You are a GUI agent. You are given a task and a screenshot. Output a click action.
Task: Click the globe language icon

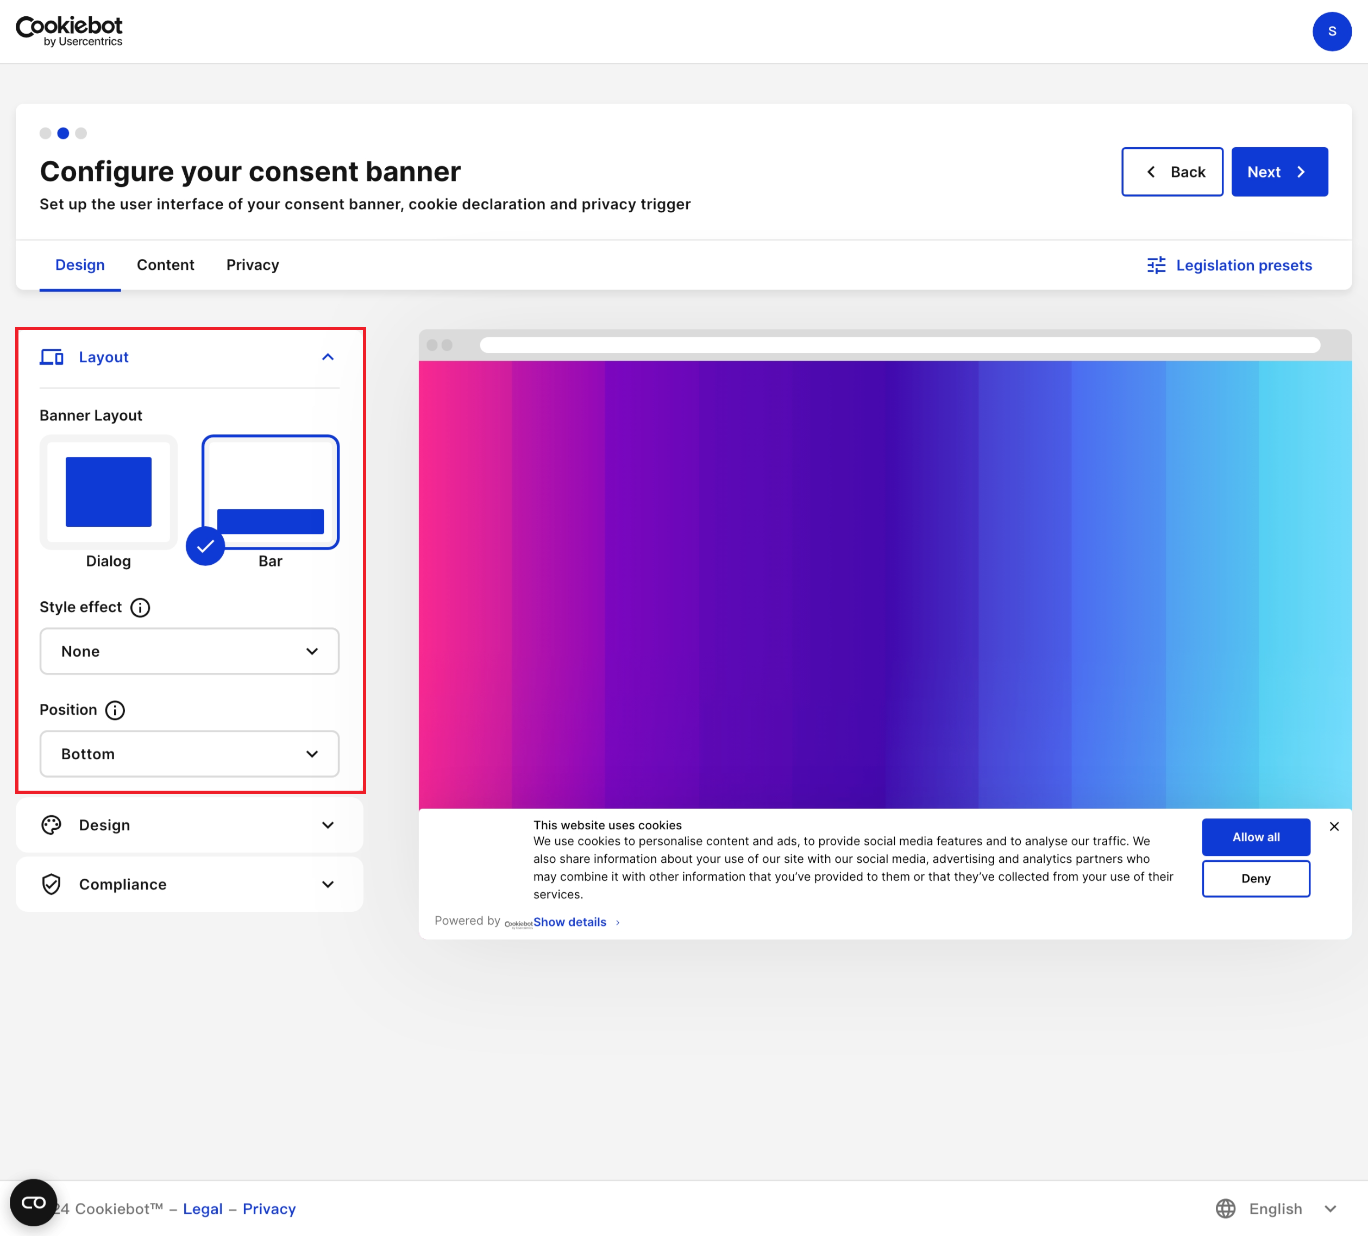pos(1225,1208)
